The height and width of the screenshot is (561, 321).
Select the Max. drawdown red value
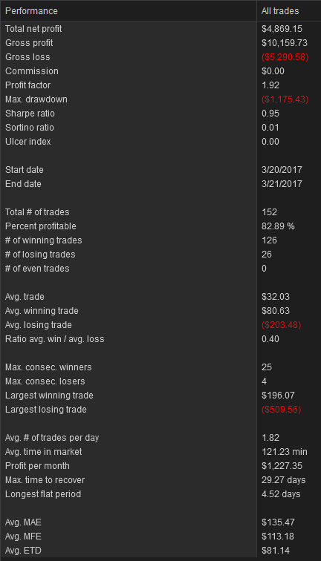click(285, 99)
